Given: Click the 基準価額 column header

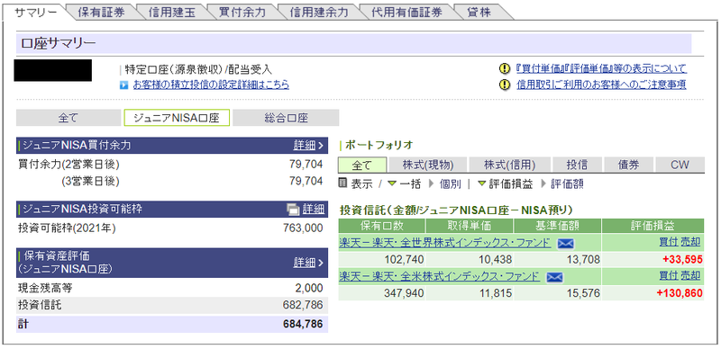Looking at the screenshot, I should (557, 226).
